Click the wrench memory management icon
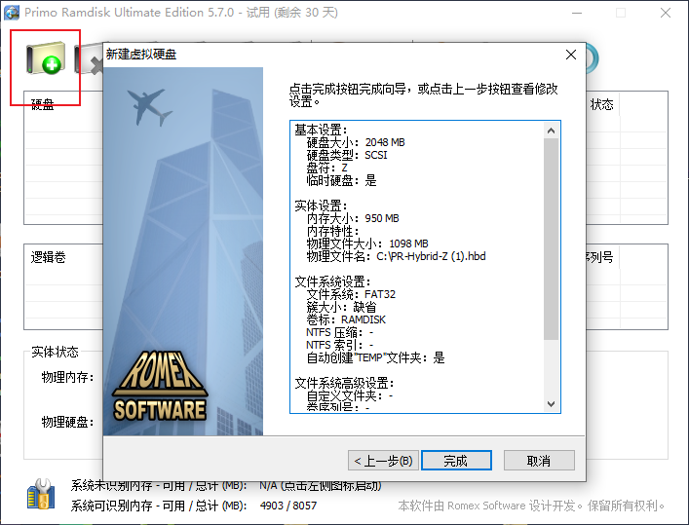 (41, 496)
